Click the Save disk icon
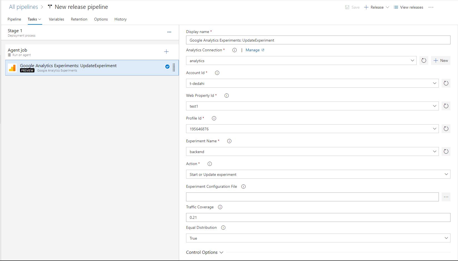458x261 pixels. (x=347, y=7)
